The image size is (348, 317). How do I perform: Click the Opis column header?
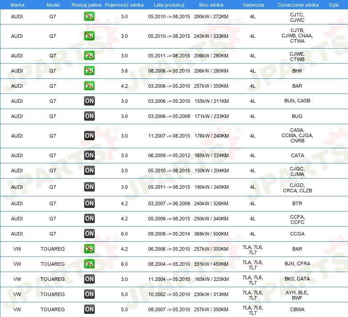pyautogui.click(x=334, y=5)
